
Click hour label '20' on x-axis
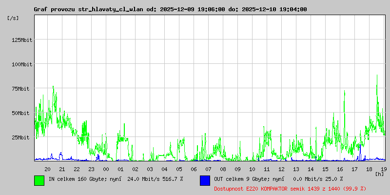pos(47,169)
